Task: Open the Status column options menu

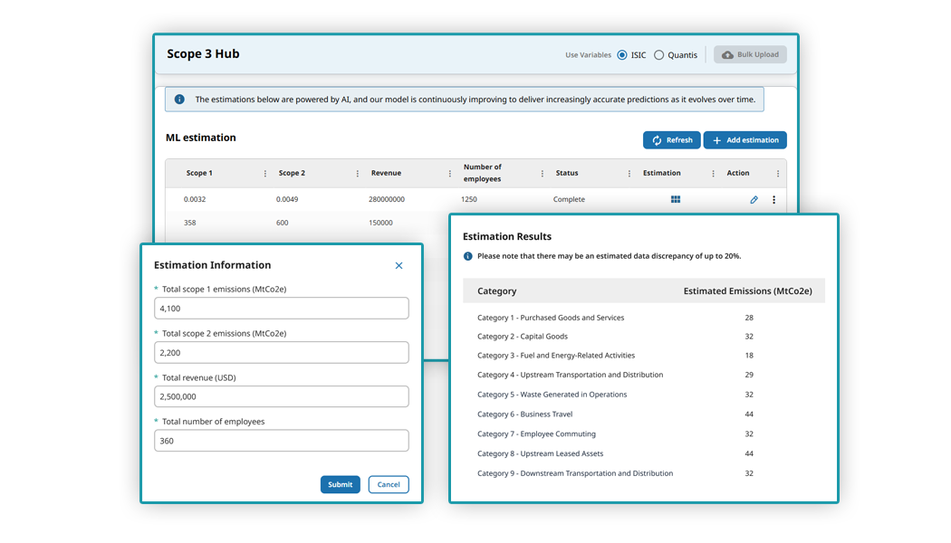Action: pyautogui.click(x=631, y=173)
